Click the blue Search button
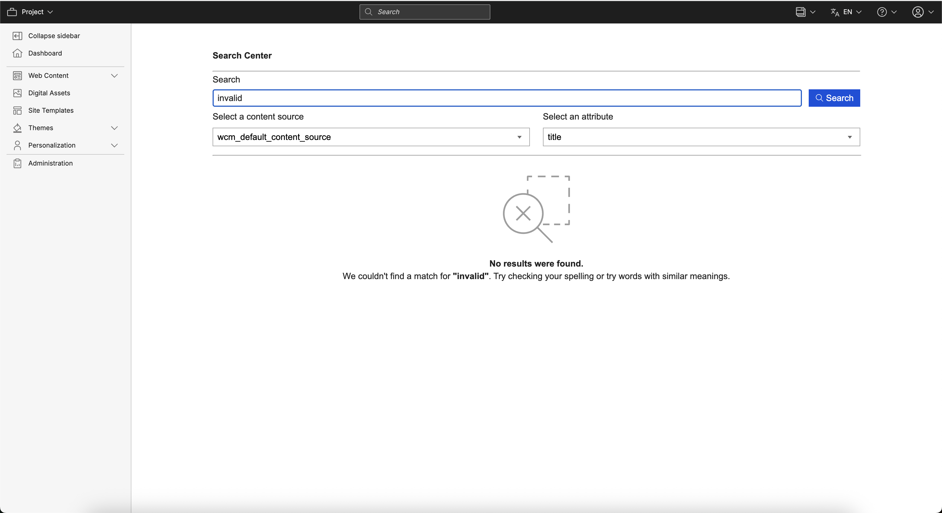The image size is (942, 513). click(834, 98)
